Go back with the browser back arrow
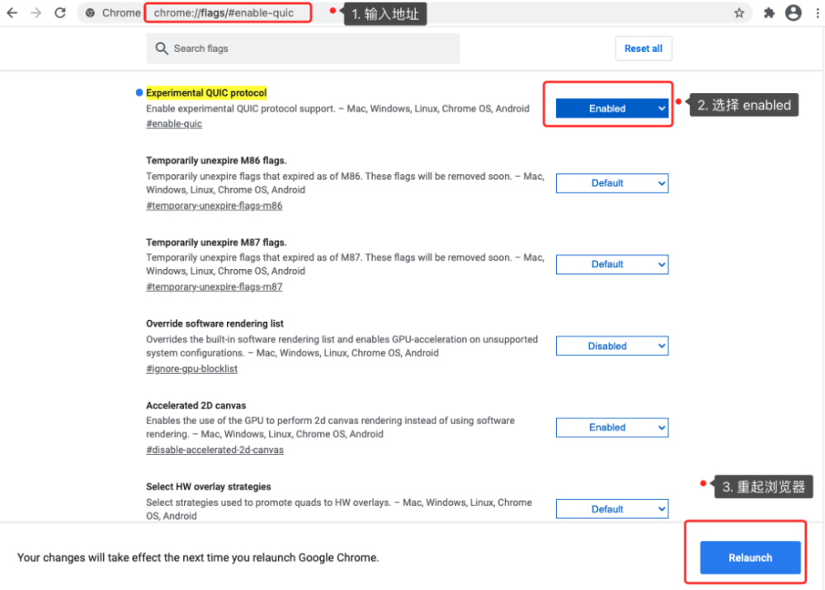This screenshot has width=825, height=590. point(12,12)
